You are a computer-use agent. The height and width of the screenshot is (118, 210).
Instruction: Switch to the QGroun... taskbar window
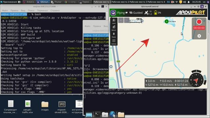(x=44, y=2)
